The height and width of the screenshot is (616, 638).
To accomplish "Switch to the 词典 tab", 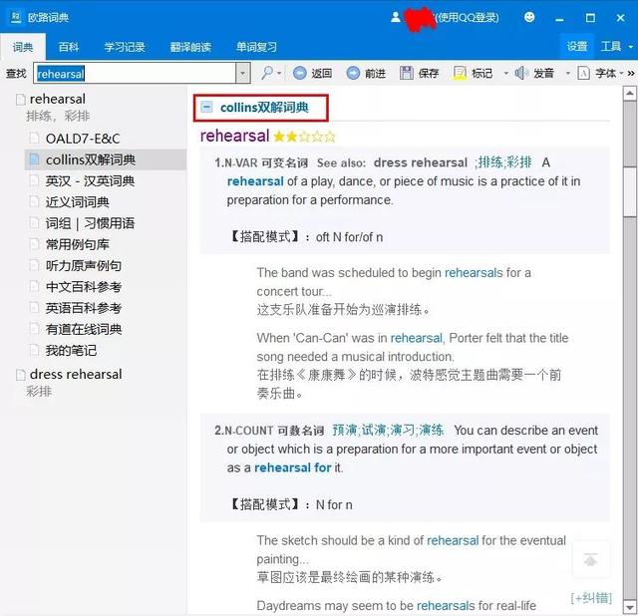I will coord(23,47).
